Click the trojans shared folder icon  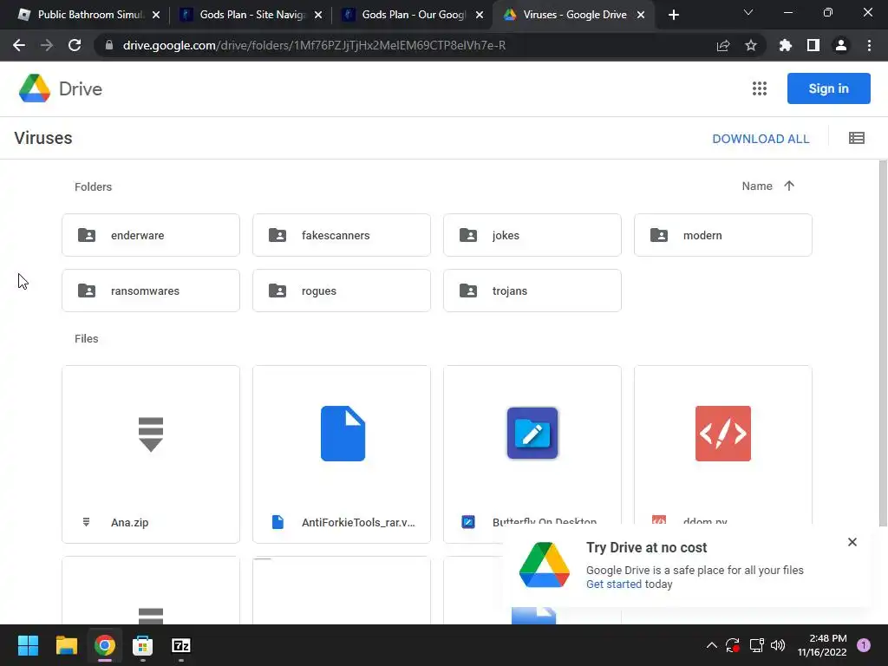[x=468, y=291]
